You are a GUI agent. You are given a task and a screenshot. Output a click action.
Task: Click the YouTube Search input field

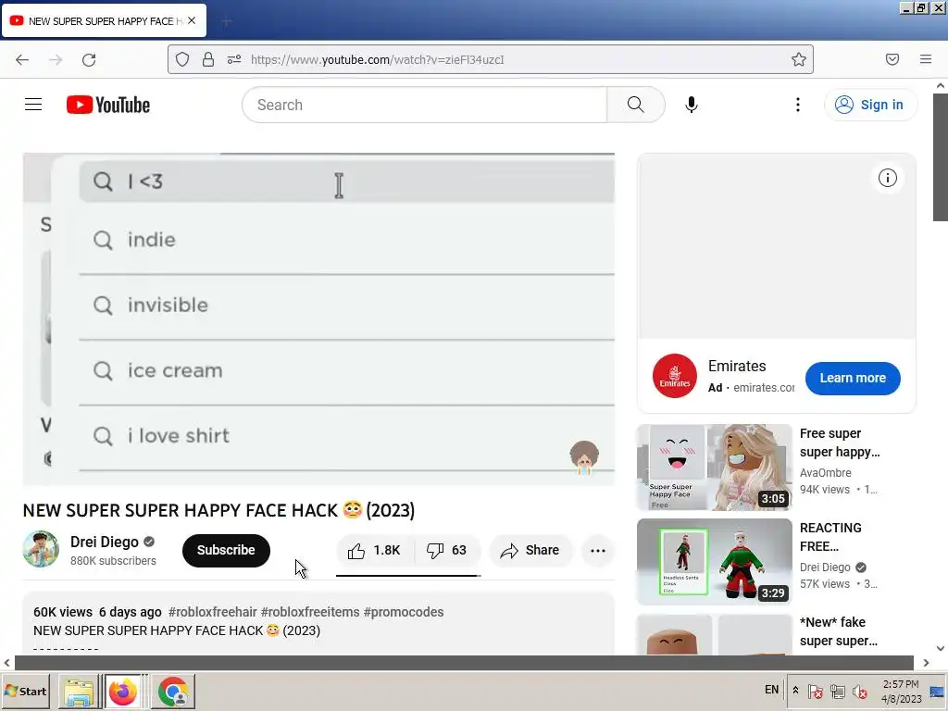pyautogui.click(x=425, y=105)
